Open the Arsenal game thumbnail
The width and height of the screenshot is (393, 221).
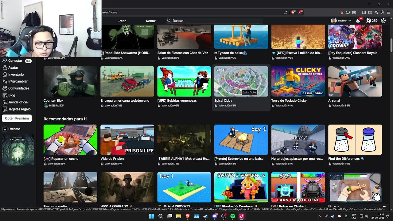[355, 81]
